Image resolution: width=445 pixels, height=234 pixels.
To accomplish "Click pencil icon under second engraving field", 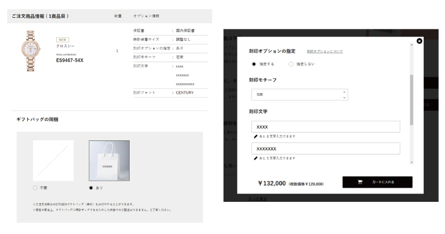I will [256, 158].
